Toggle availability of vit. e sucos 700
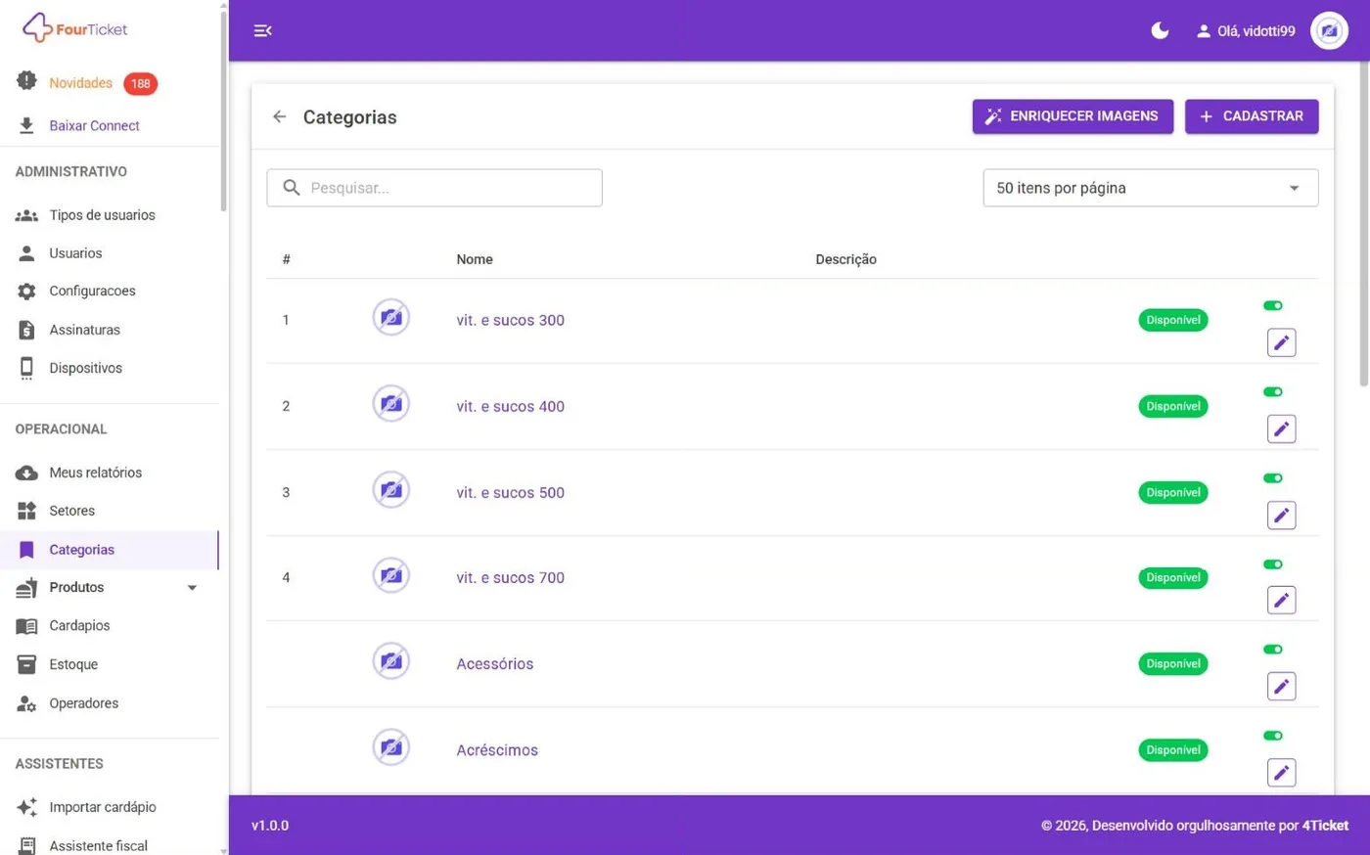 (x=1272, y=563)
